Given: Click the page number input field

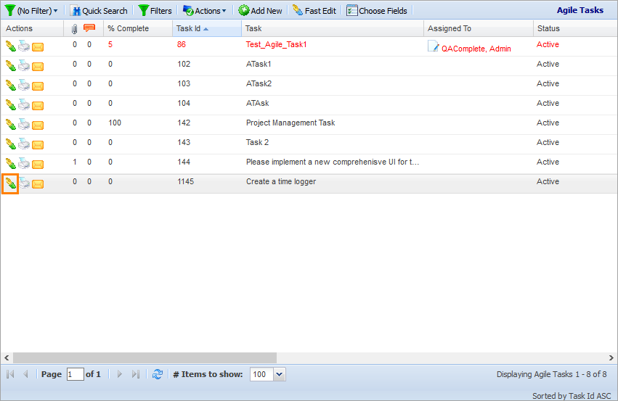Looking at the screenshot, I should [x=75, y=374].
